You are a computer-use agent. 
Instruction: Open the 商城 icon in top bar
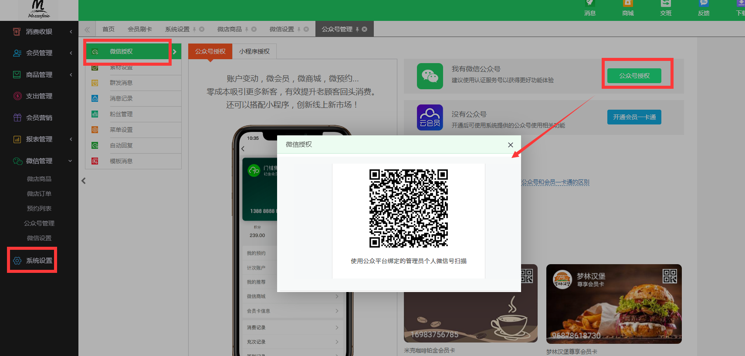point(628,3)
